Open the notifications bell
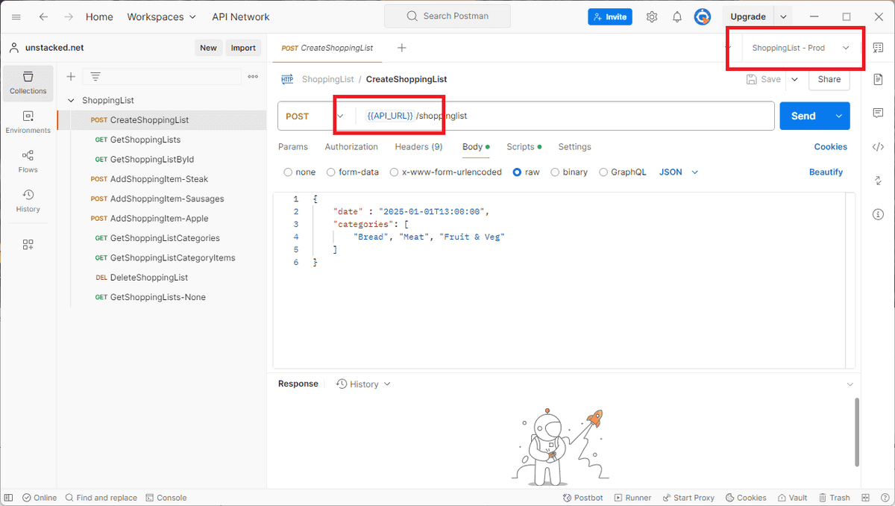Screen dimensions: 895x506 677,16
